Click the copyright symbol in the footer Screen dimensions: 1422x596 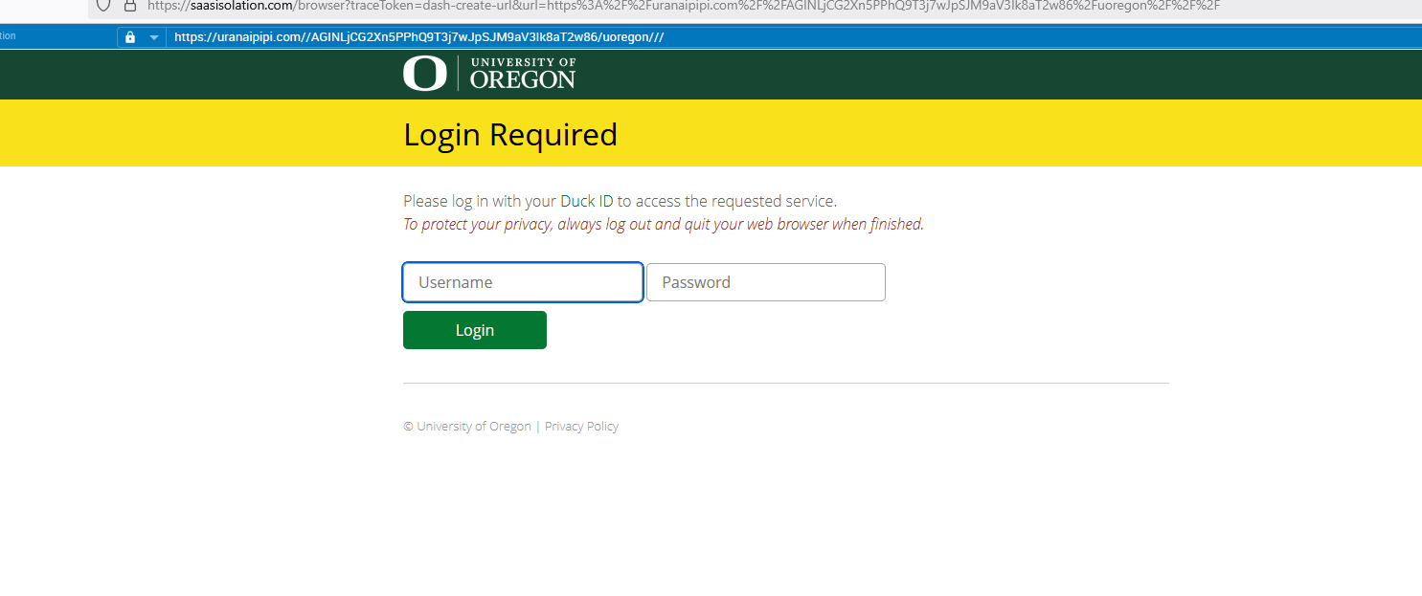point(408,427)
